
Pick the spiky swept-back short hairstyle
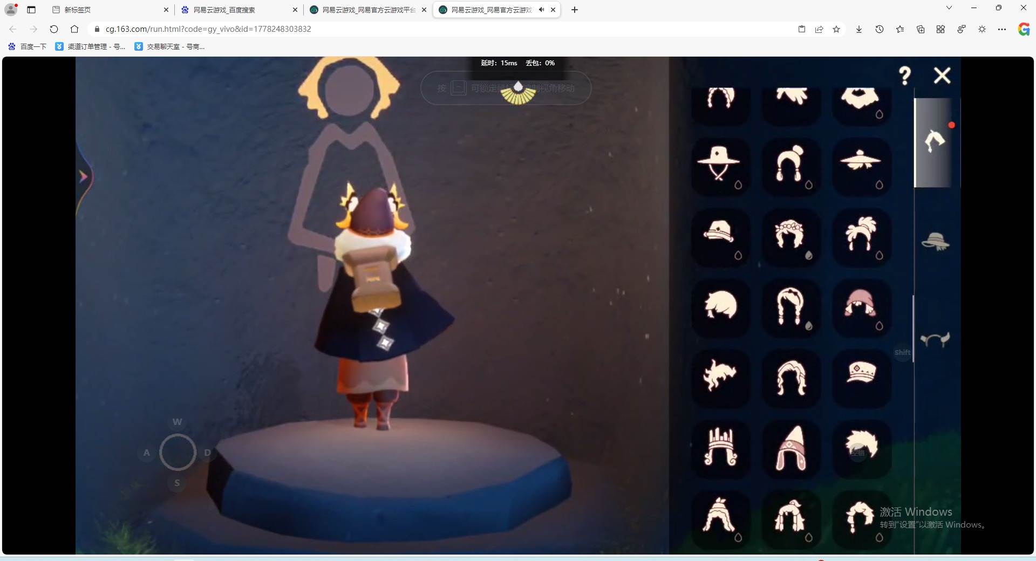pos(861,449)
